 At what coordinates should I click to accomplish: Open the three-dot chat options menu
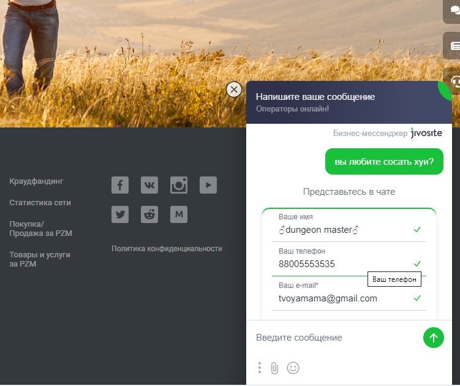pyautogui.click(x=260, y=368)
